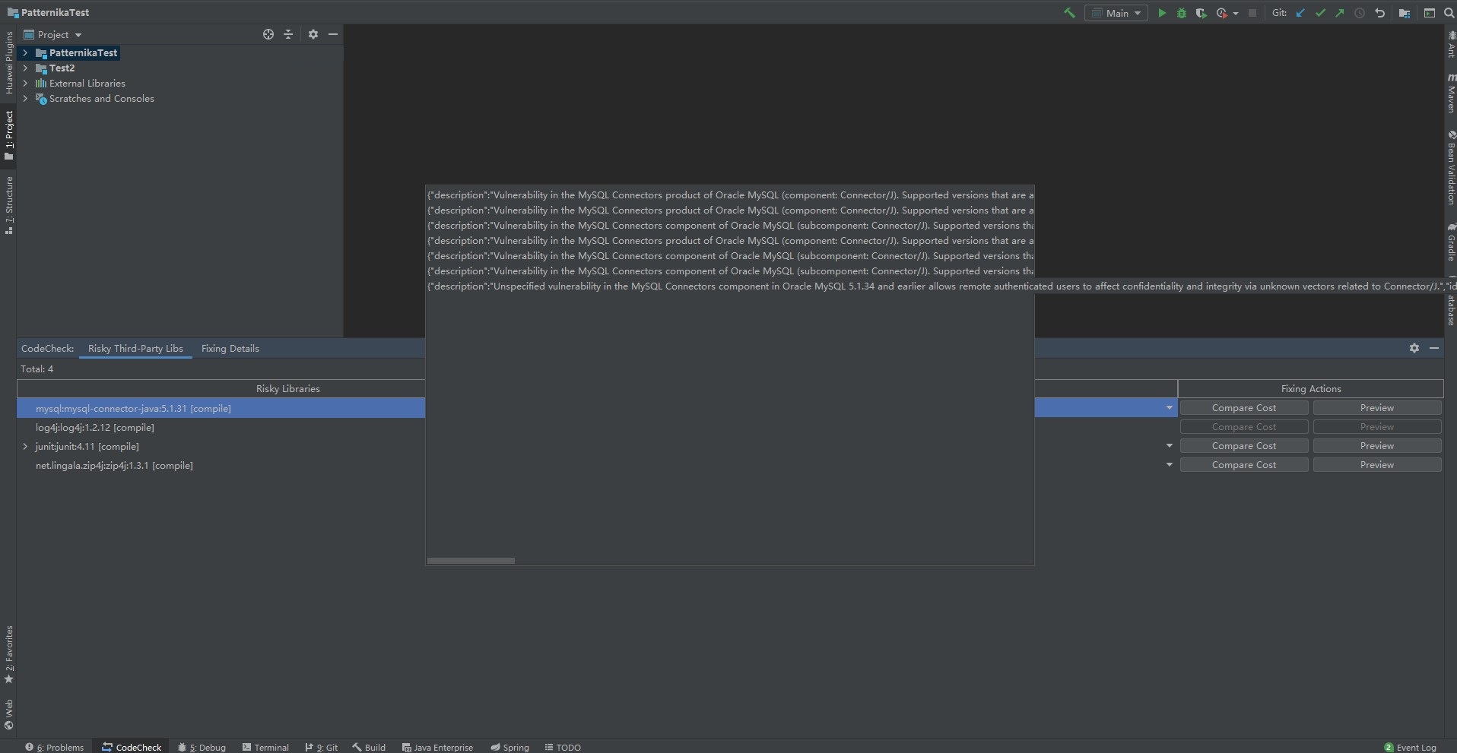Click the grey Stop button

point(1252,13)
